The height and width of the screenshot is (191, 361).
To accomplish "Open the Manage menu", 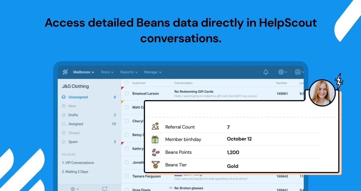I will click(x=152, y=72).
